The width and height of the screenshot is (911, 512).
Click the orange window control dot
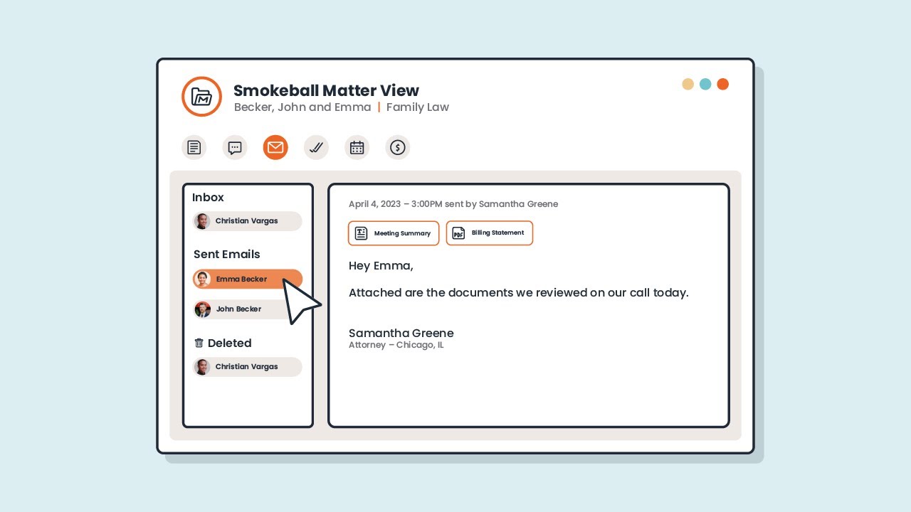[x=722, y=84]
